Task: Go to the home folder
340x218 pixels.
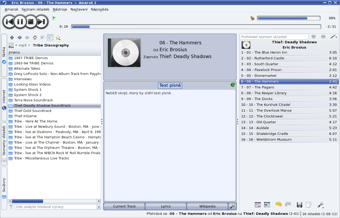Action: click(x=35, y=37)
